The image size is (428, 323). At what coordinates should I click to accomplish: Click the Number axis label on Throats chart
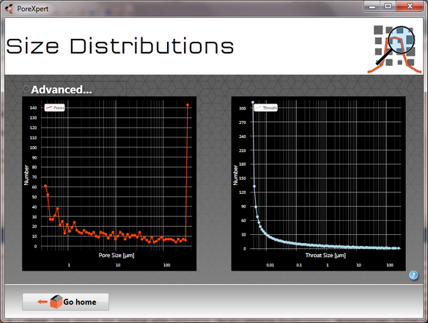(235, 175)
